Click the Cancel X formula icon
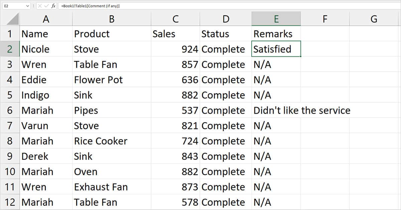 [40, 6]
